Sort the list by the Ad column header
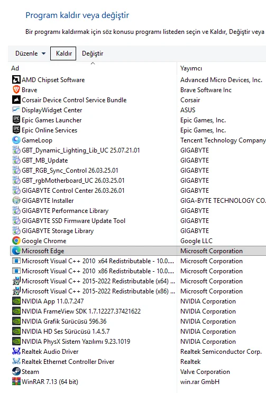 93,68
